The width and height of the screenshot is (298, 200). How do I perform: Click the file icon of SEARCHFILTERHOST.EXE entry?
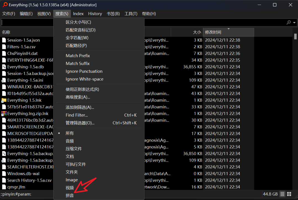[4, 167]
